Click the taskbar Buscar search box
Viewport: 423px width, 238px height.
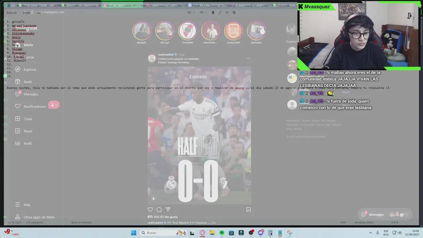163,233
